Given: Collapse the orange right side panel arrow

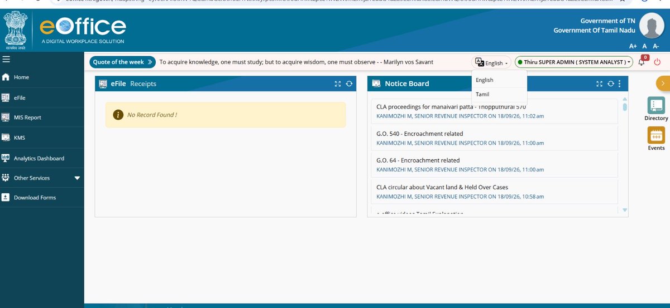Looking at the screenshot, I should click(x=663, y=83).
